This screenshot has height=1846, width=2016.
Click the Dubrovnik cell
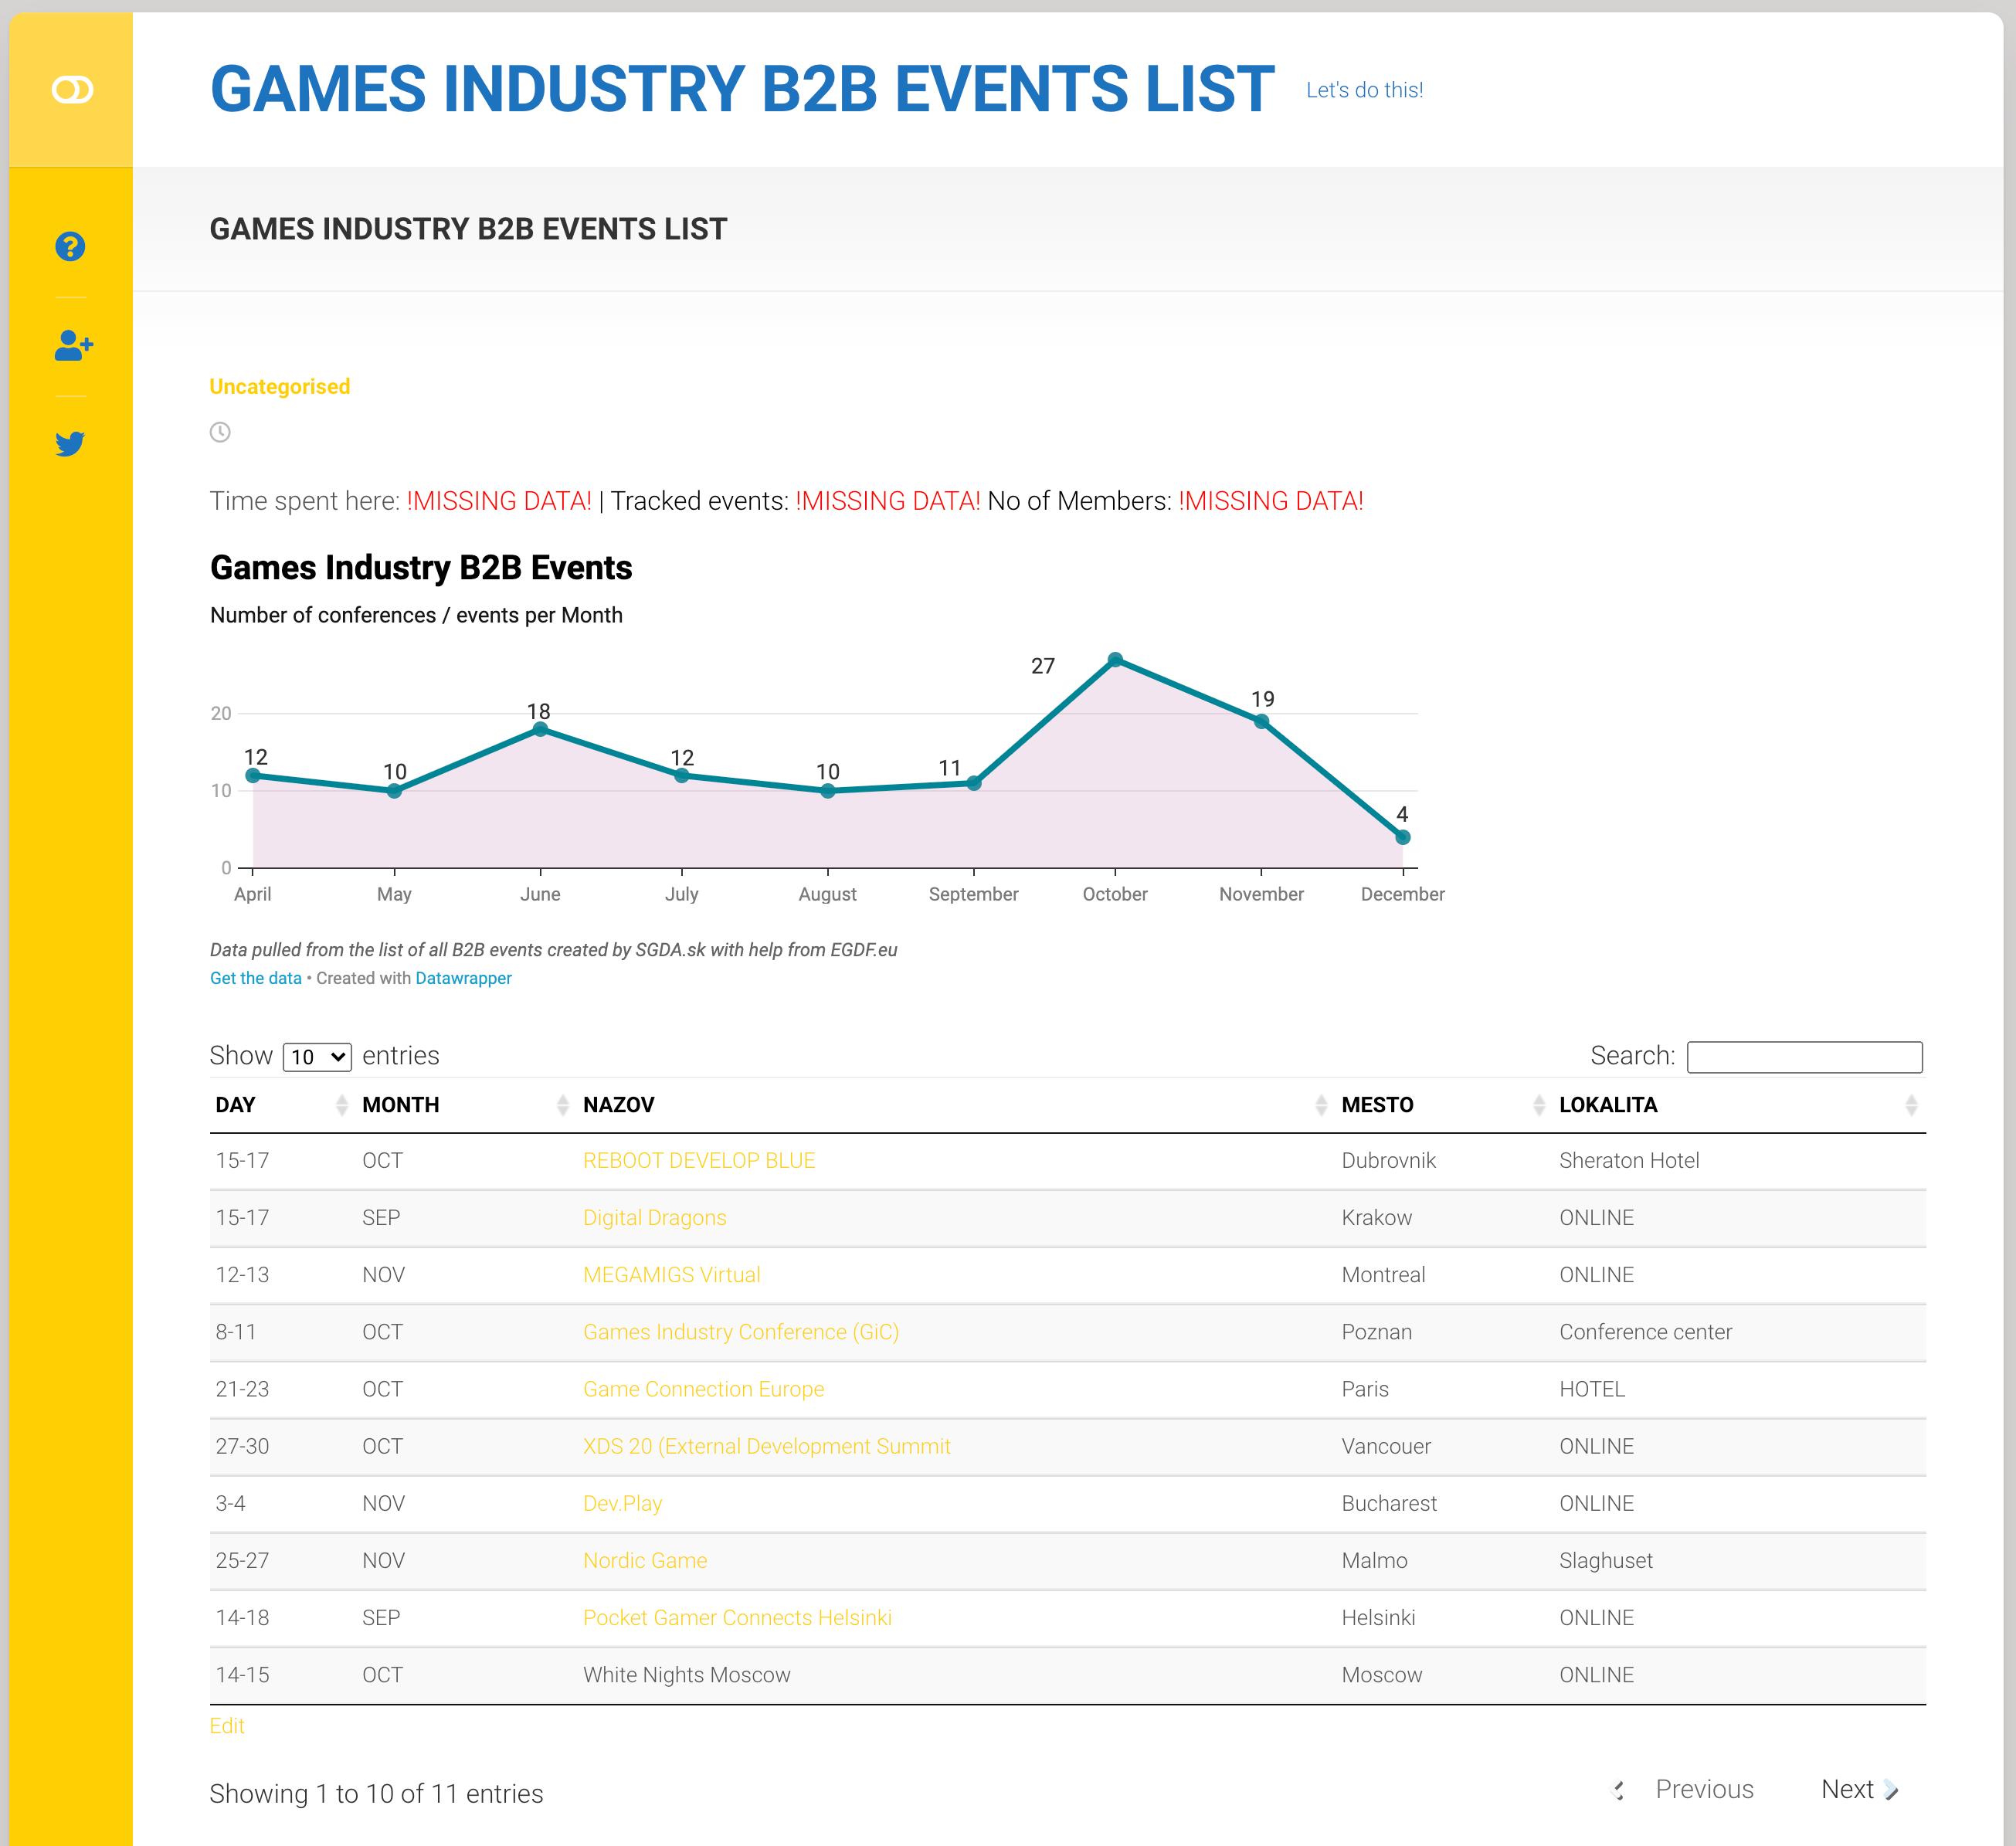point(1388,1160)
